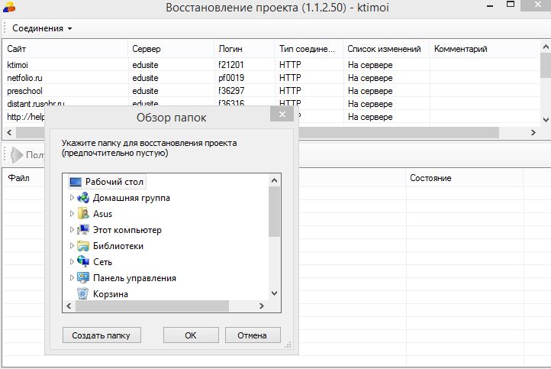551x369 pixels.
Task: Select the Этот компьютер computer icon
Action: (83, 230)
